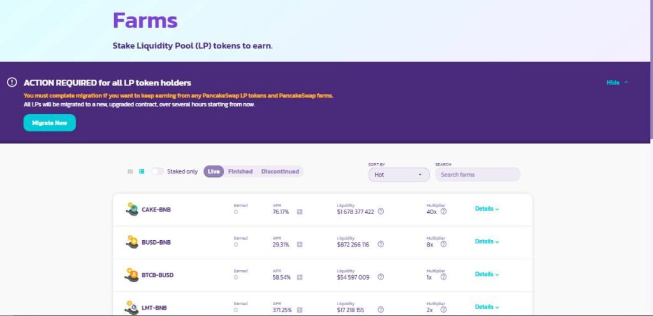Click the $1 678 377 422 liquidity value

click(x=355, y=212)
